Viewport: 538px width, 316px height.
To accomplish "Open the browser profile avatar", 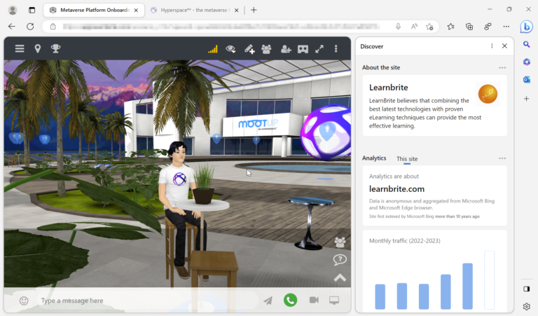I will point(13,11).
